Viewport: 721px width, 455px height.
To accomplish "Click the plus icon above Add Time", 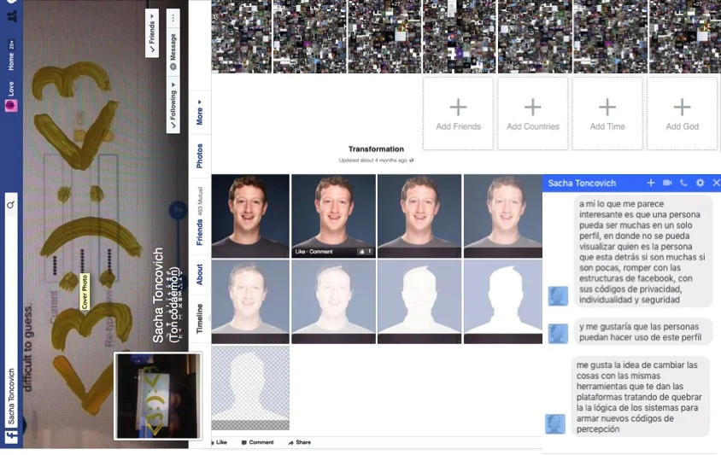I will [x=607, y=108].
